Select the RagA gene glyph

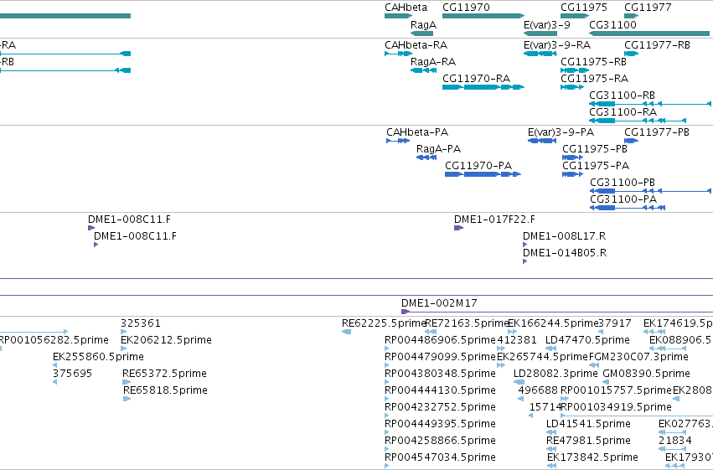pyautogui.click(x=421, y=34)
